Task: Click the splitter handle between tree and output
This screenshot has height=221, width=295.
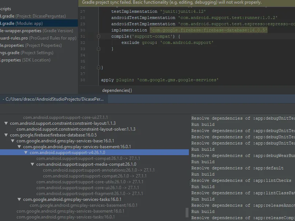Action: [190, 182]
